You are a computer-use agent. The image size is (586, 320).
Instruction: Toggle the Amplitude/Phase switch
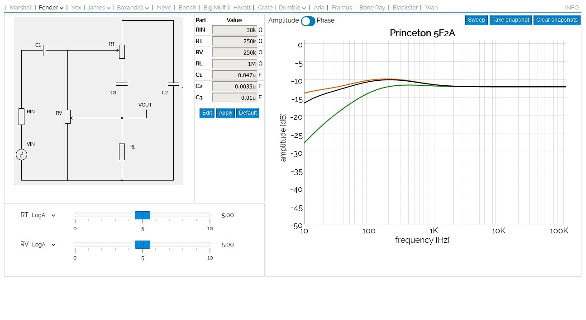(x=308, y=21)
